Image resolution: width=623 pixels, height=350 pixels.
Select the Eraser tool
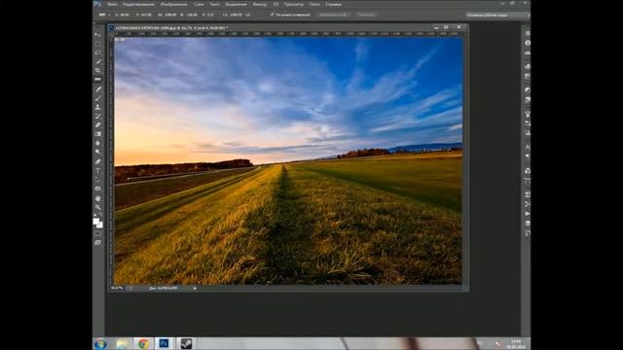(x=97, y=125)
